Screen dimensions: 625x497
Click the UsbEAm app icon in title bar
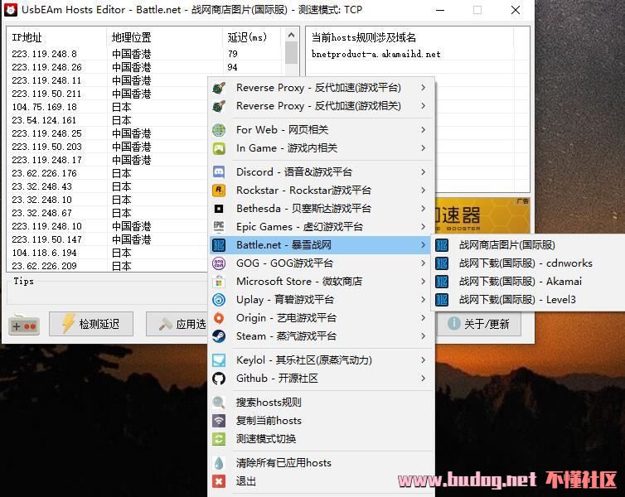[11, 10]
